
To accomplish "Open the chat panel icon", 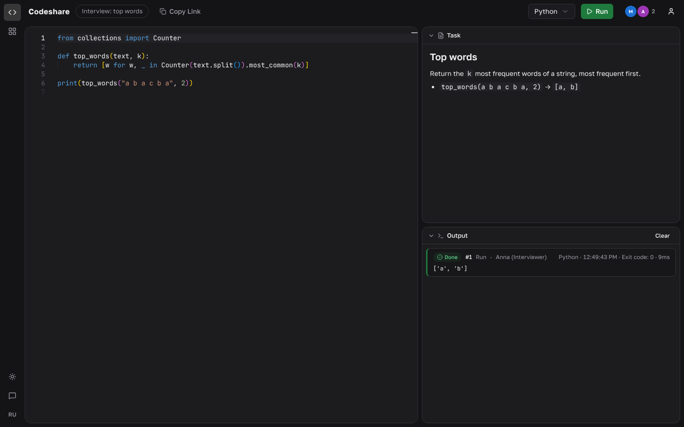I will (x=12, y=396).
